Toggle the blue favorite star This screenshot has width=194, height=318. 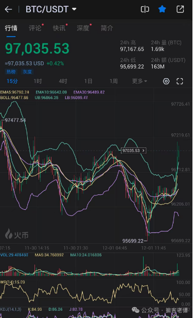click(x=162, y=9)
